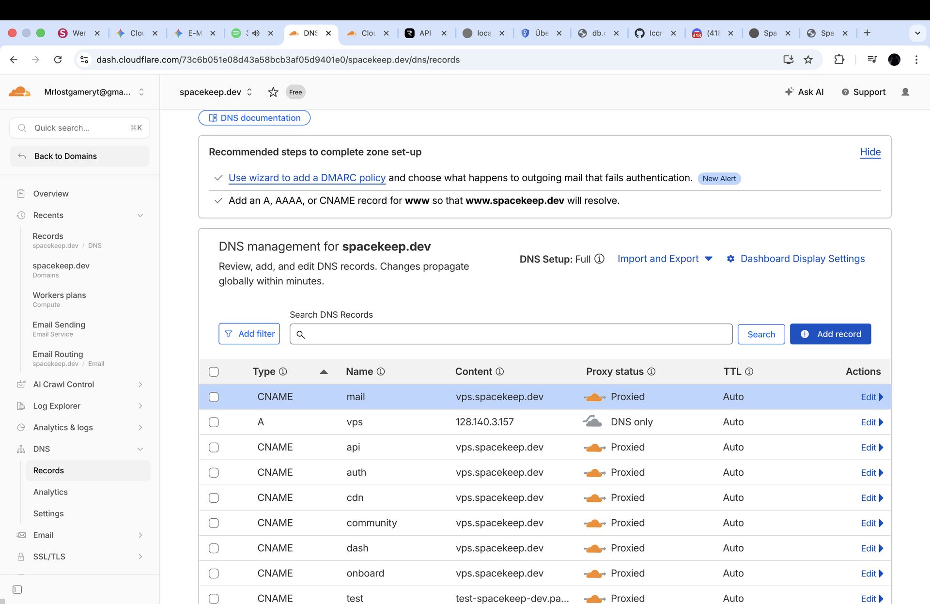Open Ask AI sparkle assistant

[x=804, y=92]
